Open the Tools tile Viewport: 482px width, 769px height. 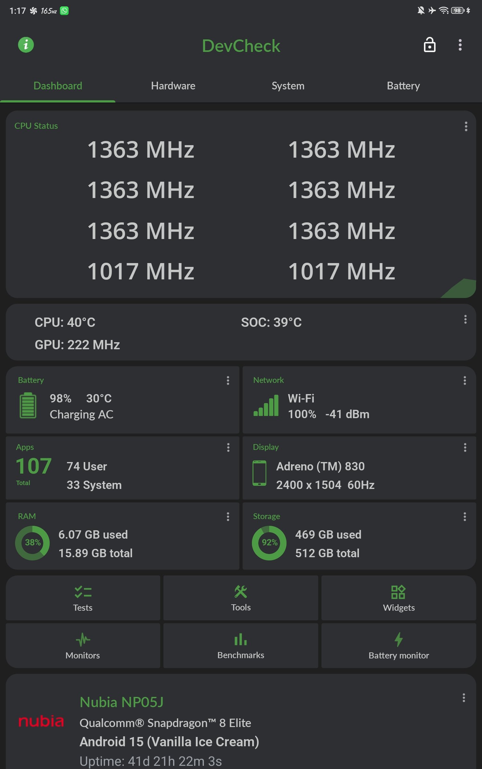click(x=241, y=598)
